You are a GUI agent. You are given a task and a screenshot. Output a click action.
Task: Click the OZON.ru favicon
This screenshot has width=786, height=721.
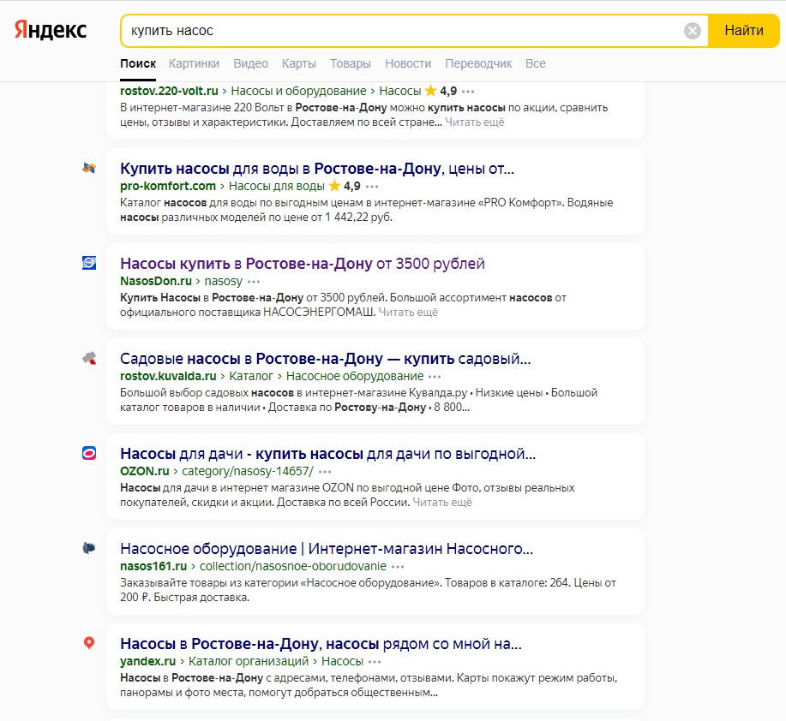(x=89, y=453)
